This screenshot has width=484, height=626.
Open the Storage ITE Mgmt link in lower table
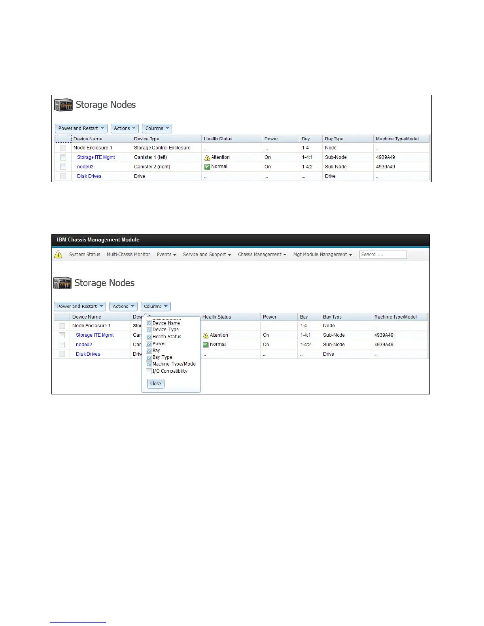coord(95,335)
